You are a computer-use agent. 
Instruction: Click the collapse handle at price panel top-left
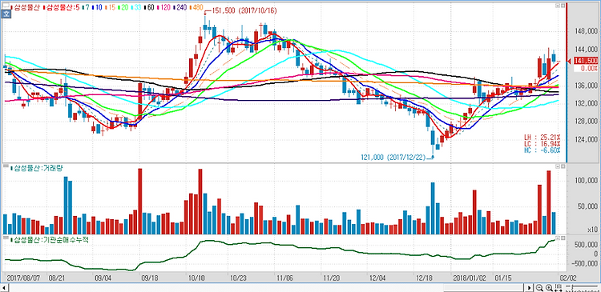point(6,5)
